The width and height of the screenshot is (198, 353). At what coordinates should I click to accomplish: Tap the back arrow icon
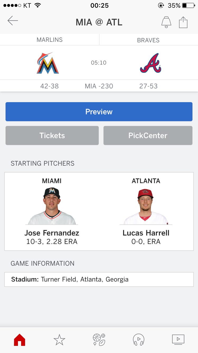[13, 21]
